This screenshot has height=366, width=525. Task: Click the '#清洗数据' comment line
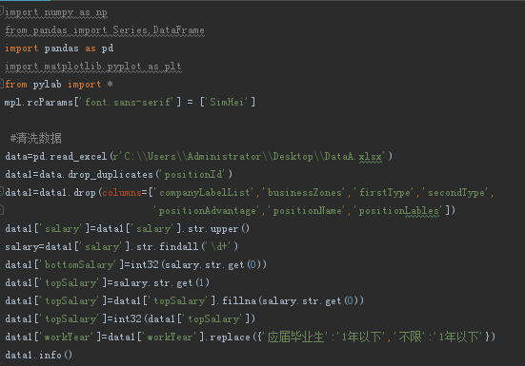point(36,138)
